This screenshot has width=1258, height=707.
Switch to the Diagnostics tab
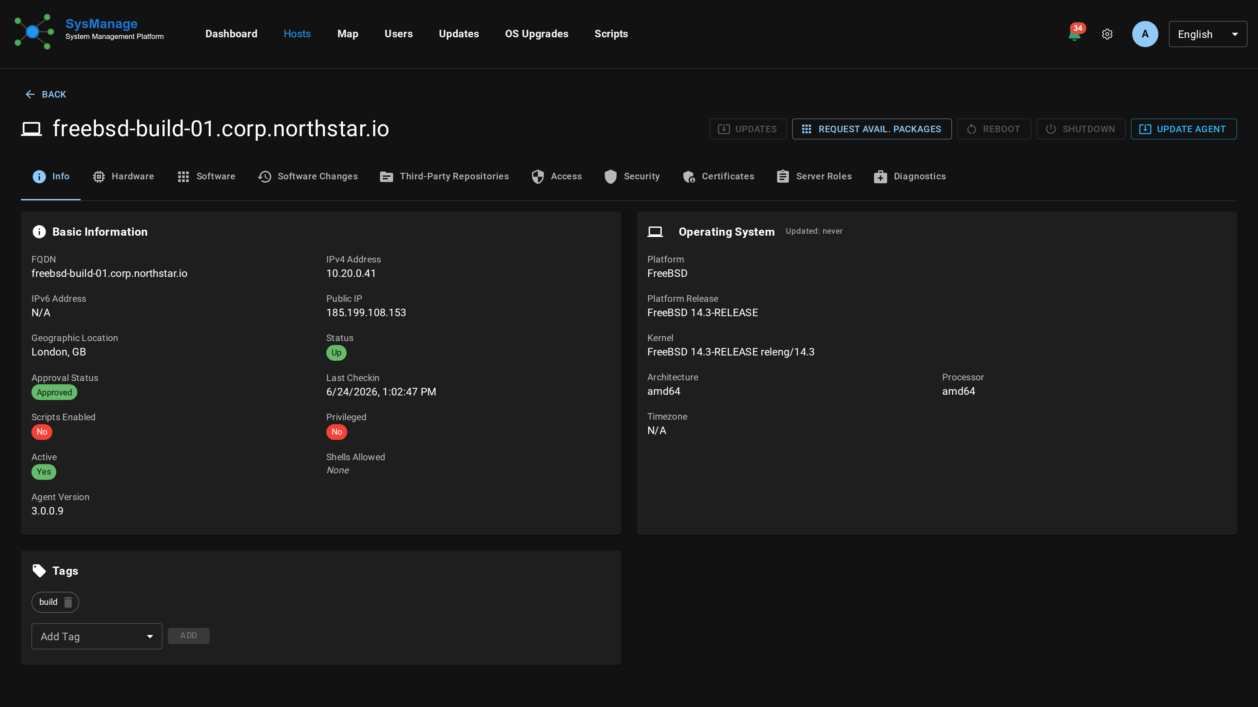(910, 177)
